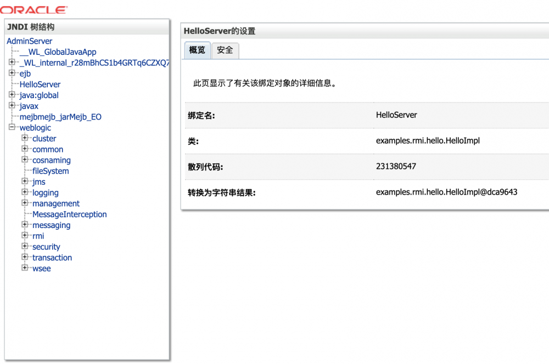The width and height of the screenshot is (549, 364).
Task: Select the ejb node in tree
Action: click(x=25, y=73)
